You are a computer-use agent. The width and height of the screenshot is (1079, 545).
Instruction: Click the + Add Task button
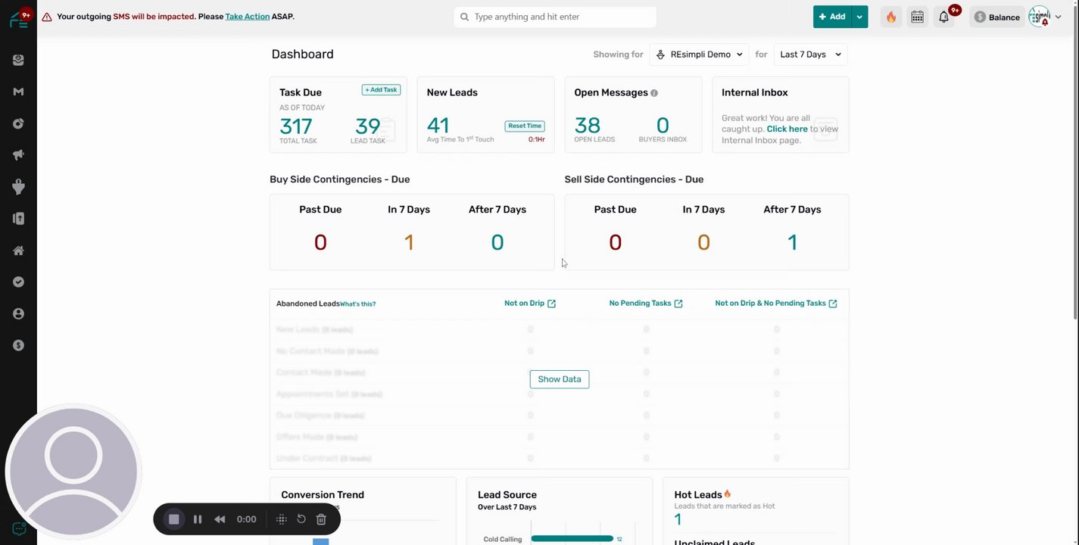[x=381, y=90]
